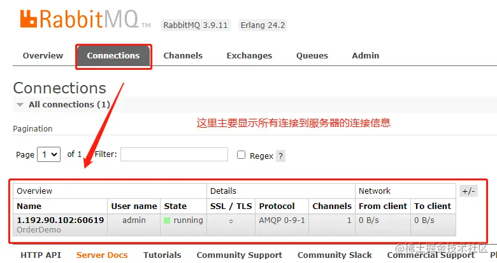Open the Server Docs footer link
This screenshot has width=497, height=263.
pyautogui.click(x=102, y=255)
